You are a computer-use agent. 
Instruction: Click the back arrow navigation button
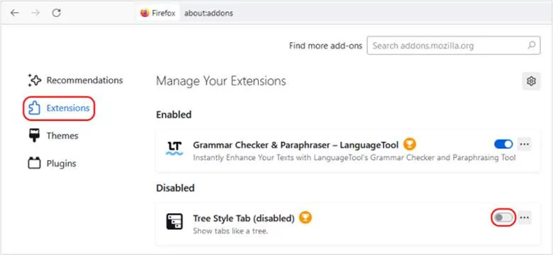[x=14, y=13]
